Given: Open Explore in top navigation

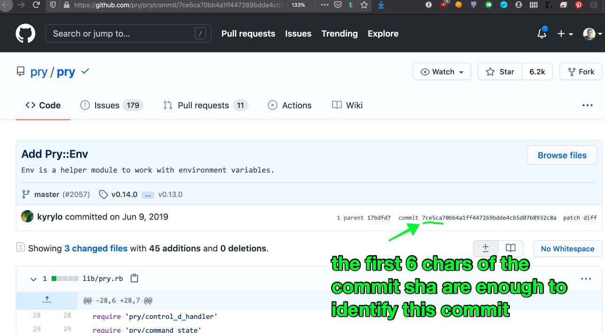Looking at the screenshot, I should pos(383,34).
